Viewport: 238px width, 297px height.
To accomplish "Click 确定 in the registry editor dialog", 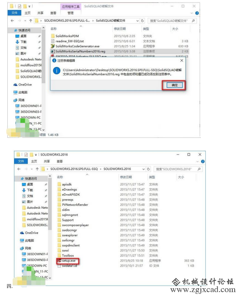I will 174,85.
